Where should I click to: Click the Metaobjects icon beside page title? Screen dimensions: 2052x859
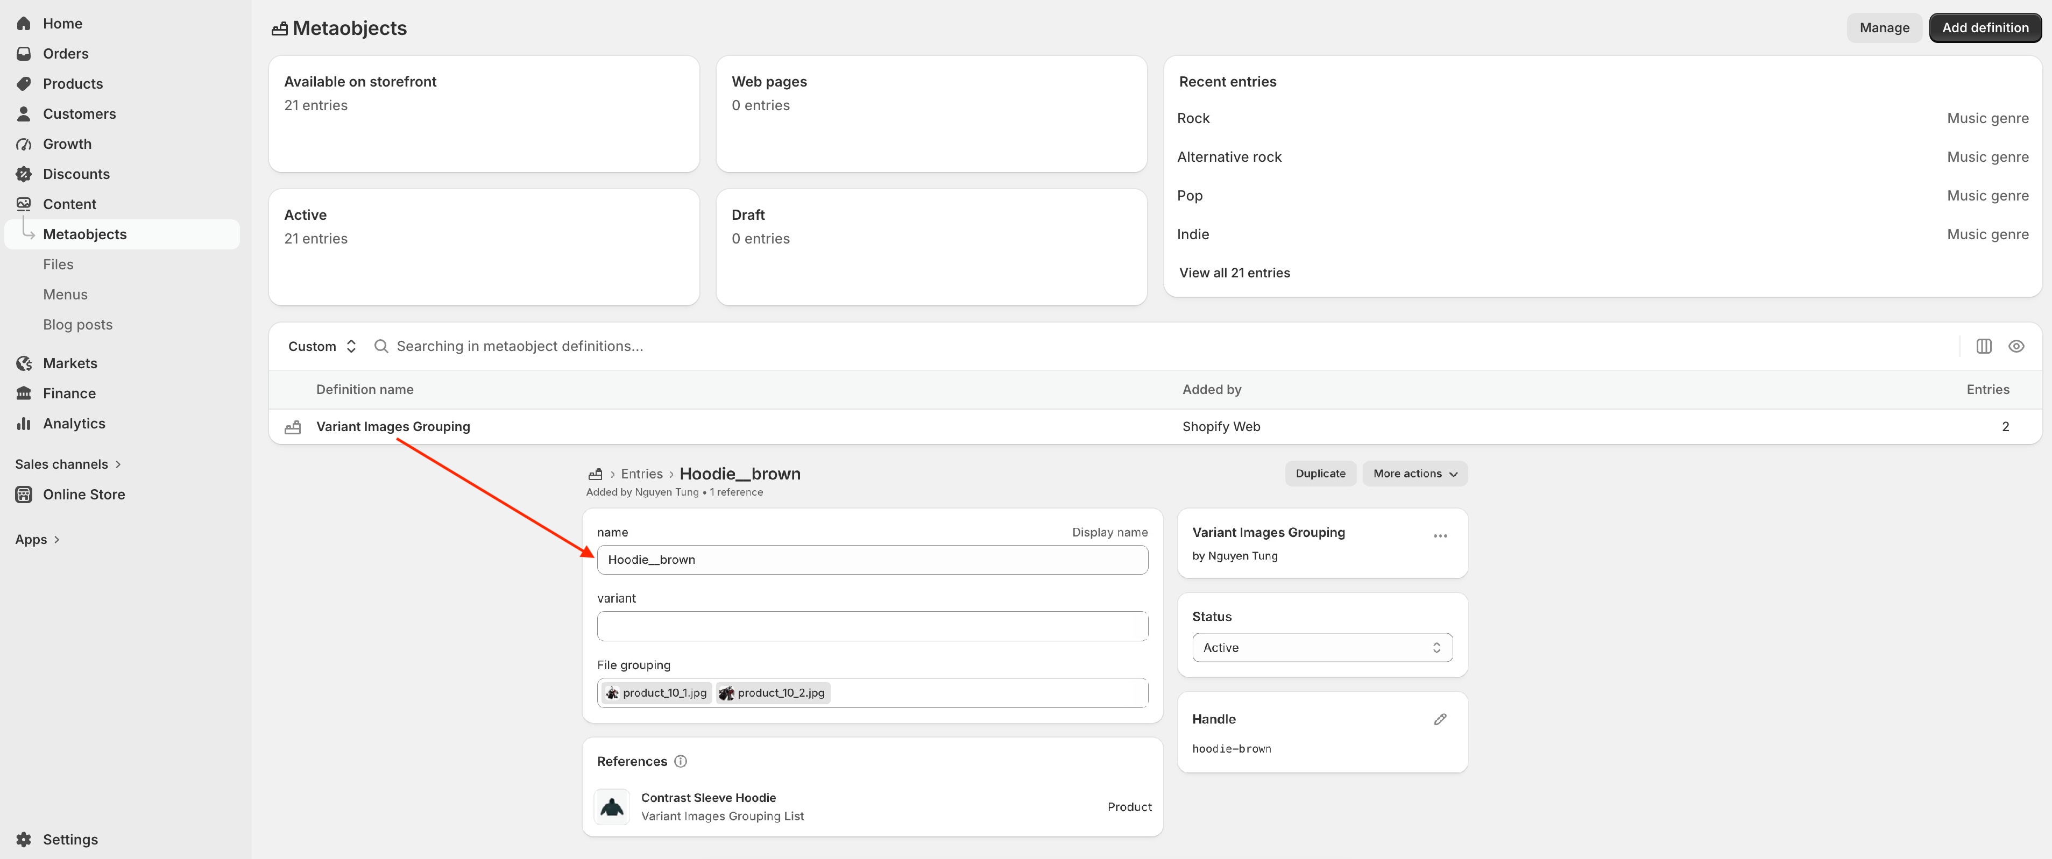(x=280, y=28)
